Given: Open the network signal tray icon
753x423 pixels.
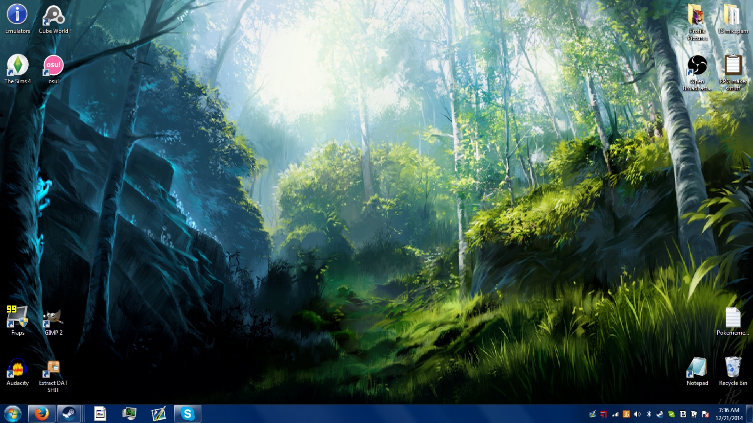Looking at the screenshot, I should 615,414.
